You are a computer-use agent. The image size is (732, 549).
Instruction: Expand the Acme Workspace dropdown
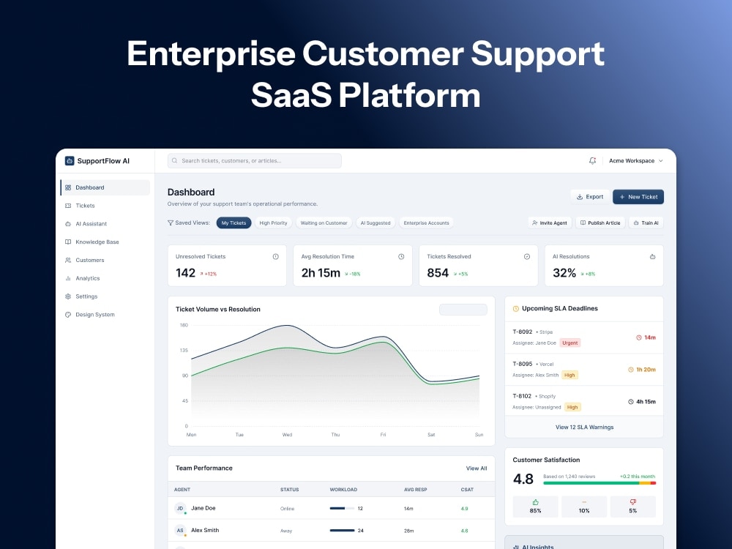[x=636, y=160]
